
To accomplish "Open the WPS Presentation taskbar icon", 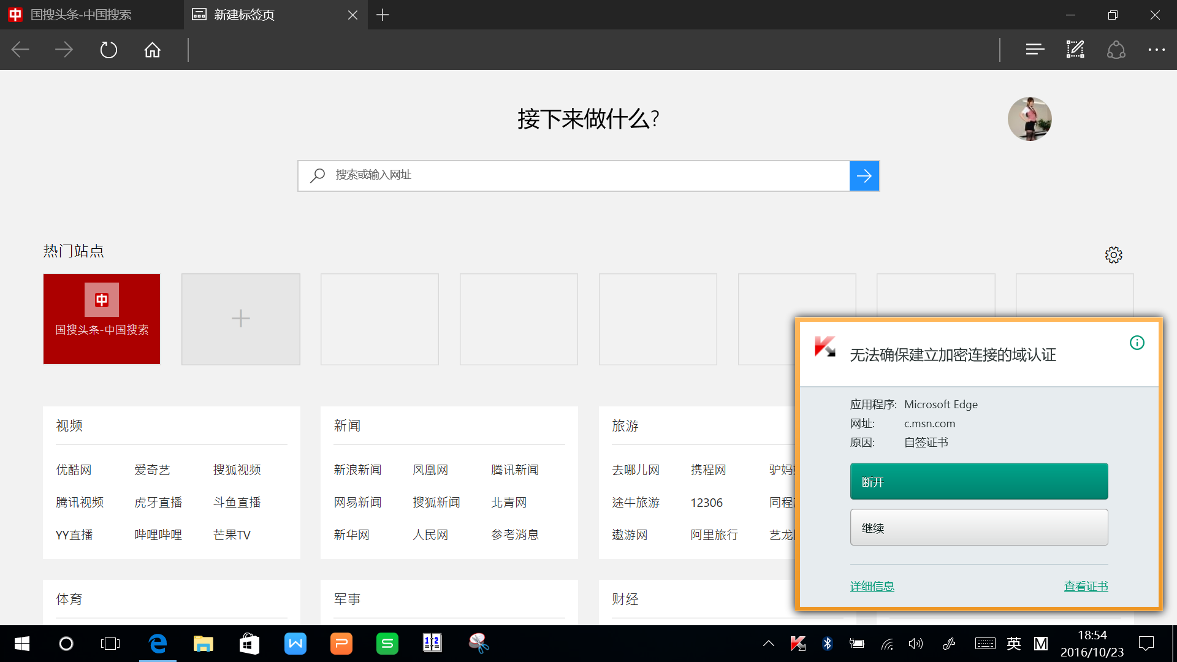I will [x=341, y=644].
